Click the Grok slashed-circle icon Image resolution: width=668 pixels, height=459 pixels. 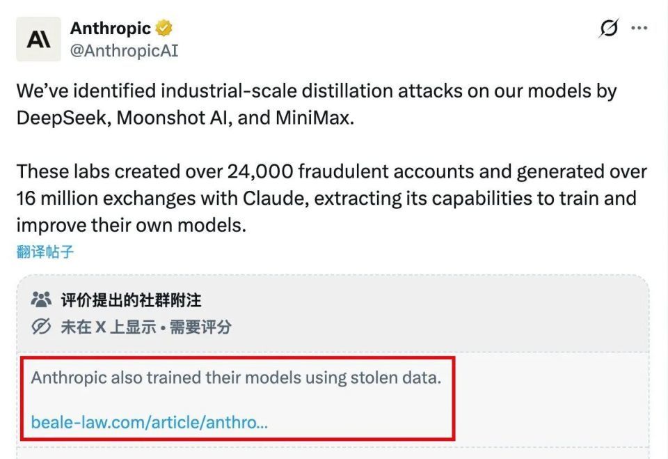608,29
